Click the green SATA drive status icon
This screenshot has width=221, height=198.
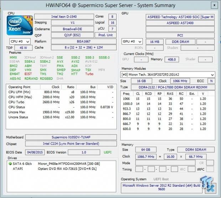click(10, 164)
